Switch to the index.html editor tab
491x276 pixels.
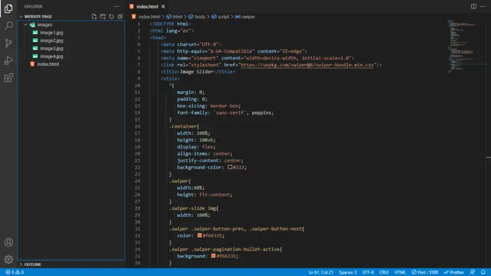point(147,6)
